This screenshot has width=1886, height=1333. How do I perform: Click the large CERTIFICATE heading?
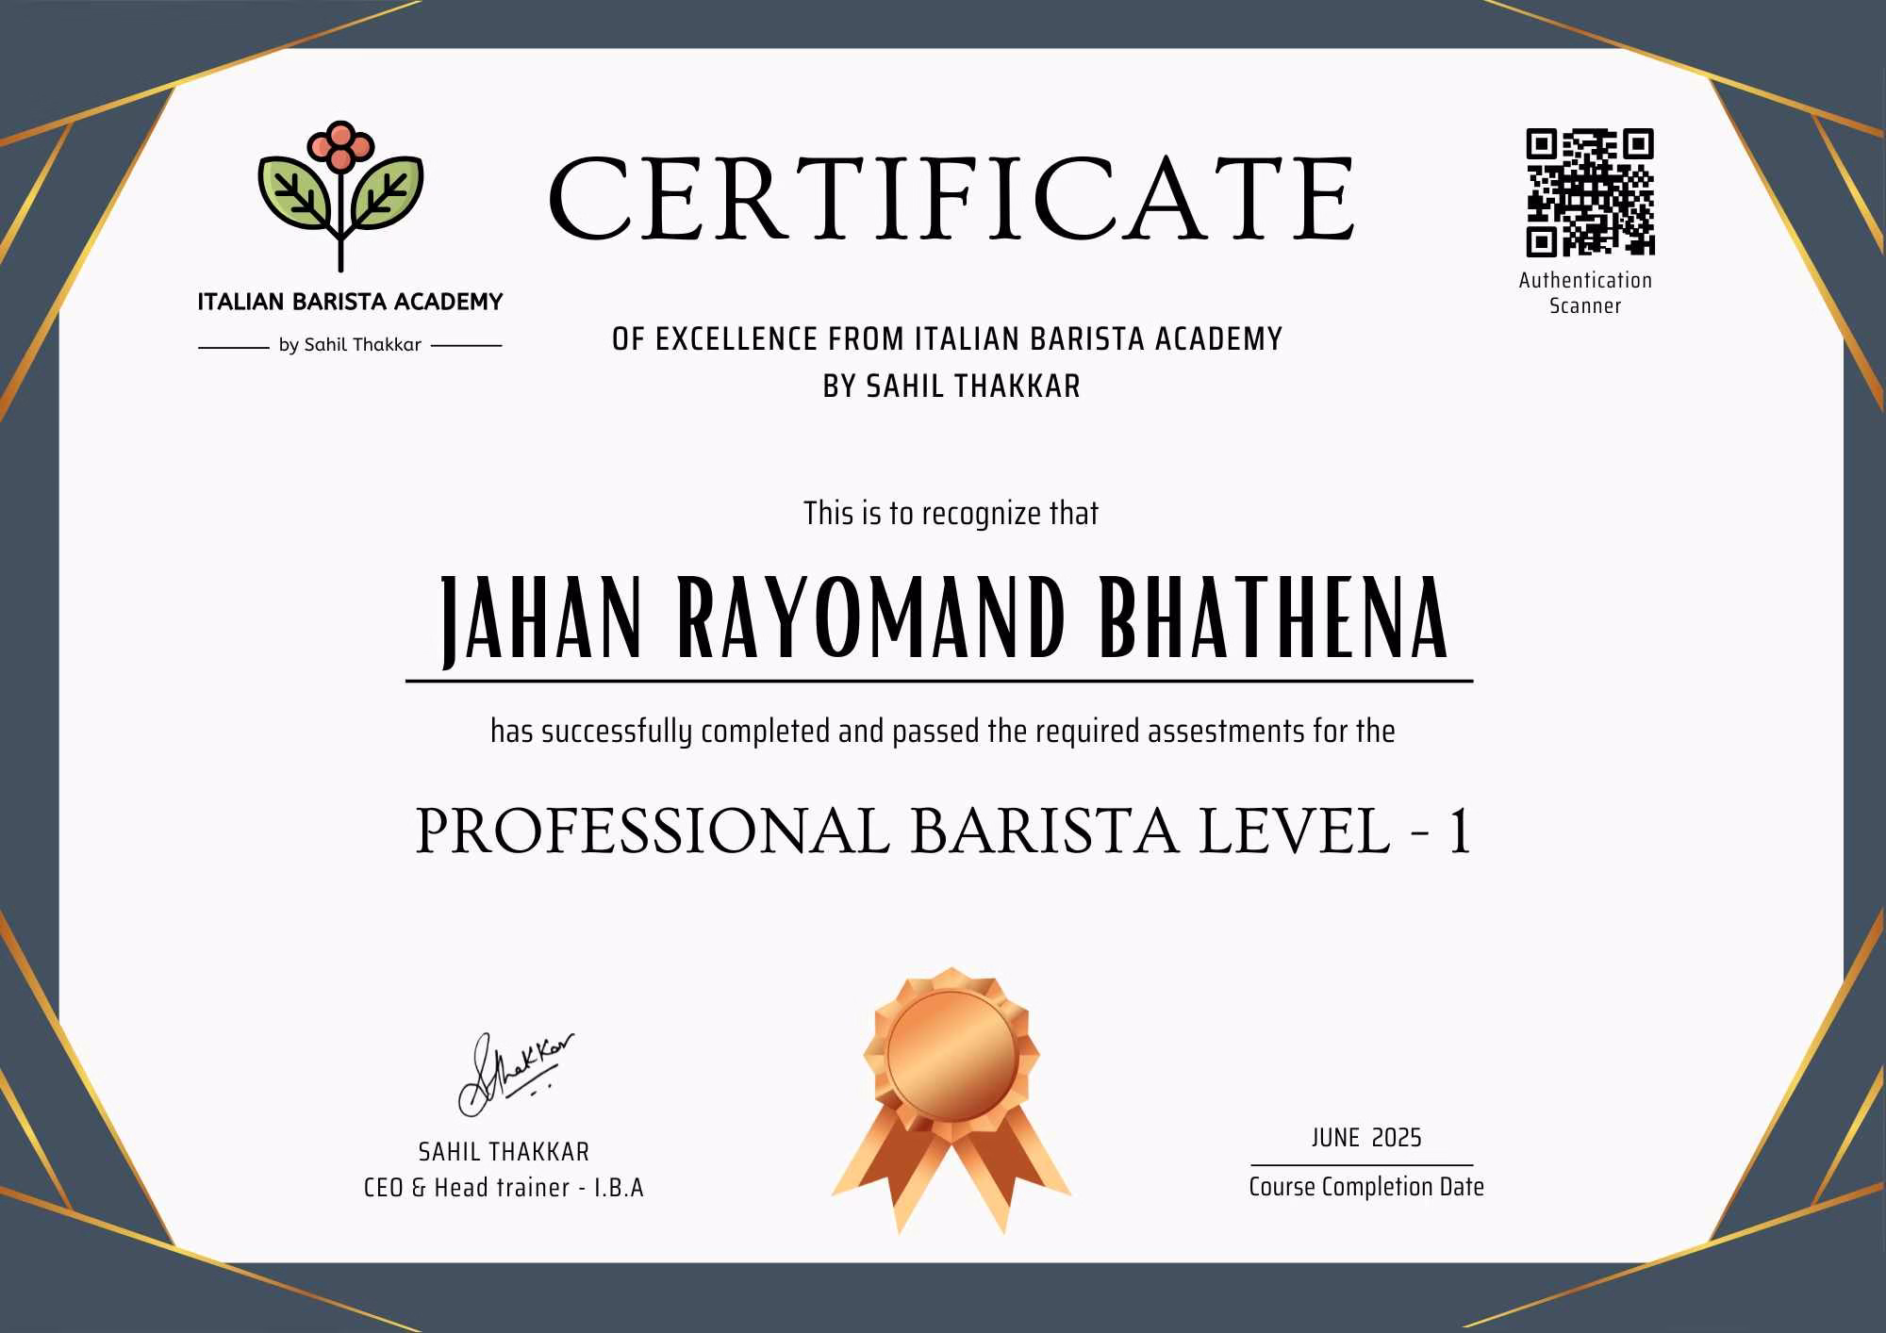click(x=951, y=200)
